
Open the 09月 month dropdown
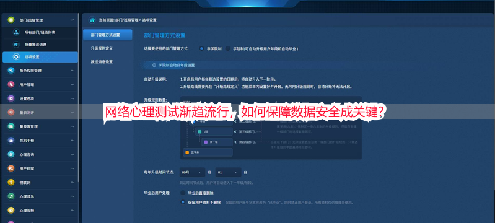[x=192, y=172]
